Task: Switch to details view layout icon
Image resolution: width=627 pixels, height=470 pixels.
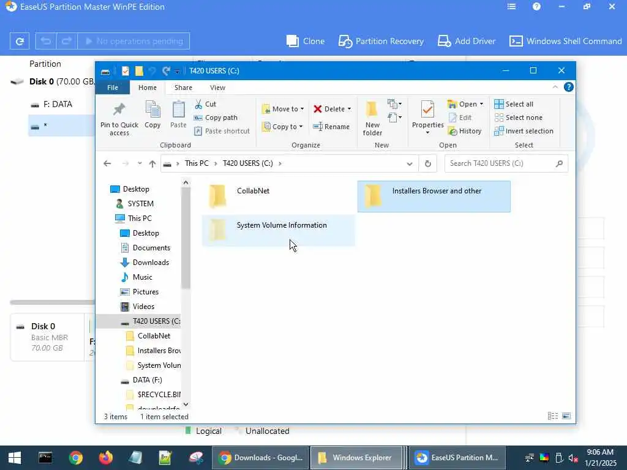Action: tap(553, 416)
